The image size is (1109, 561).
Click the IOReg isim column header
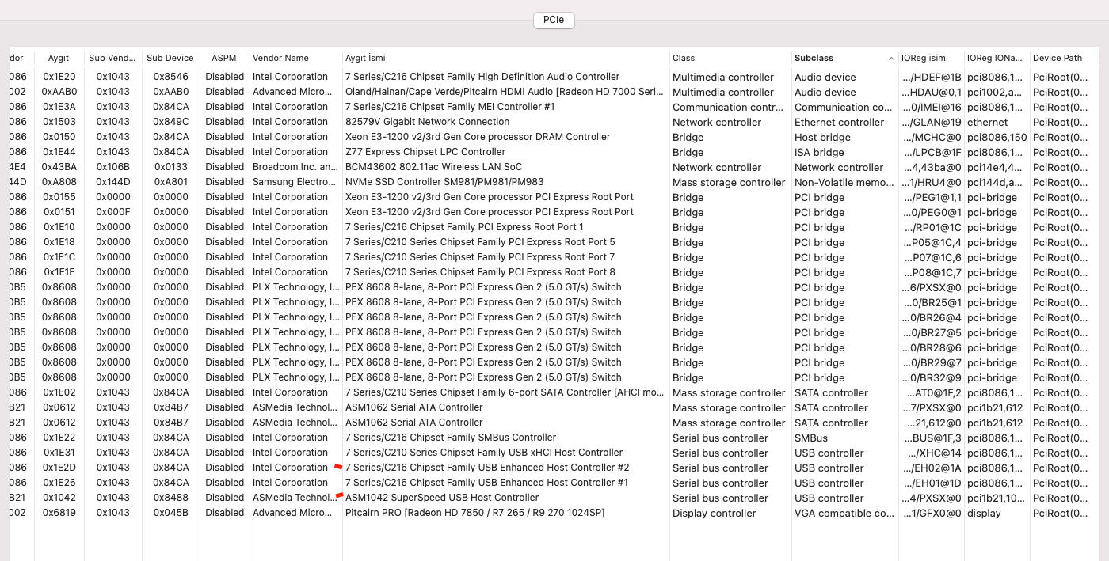[x=924, y=58]
